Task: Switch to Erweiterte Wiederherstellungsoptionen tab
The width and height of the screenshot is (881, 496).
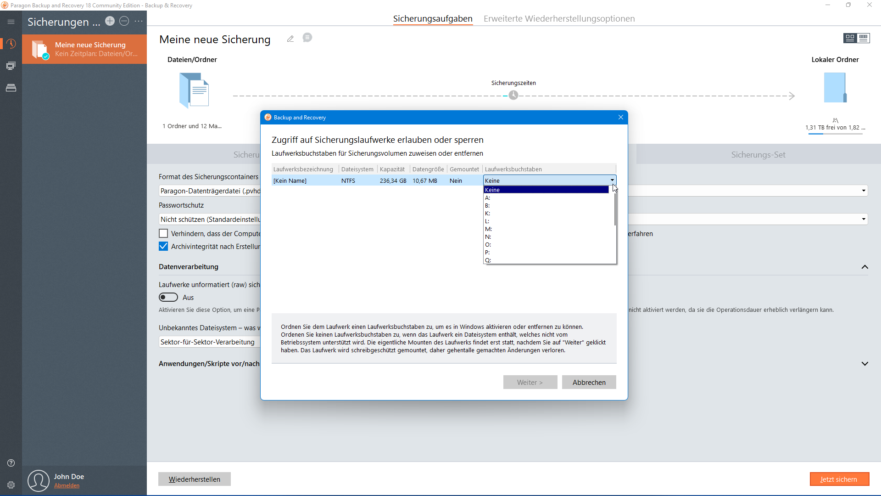Action: 559,19
